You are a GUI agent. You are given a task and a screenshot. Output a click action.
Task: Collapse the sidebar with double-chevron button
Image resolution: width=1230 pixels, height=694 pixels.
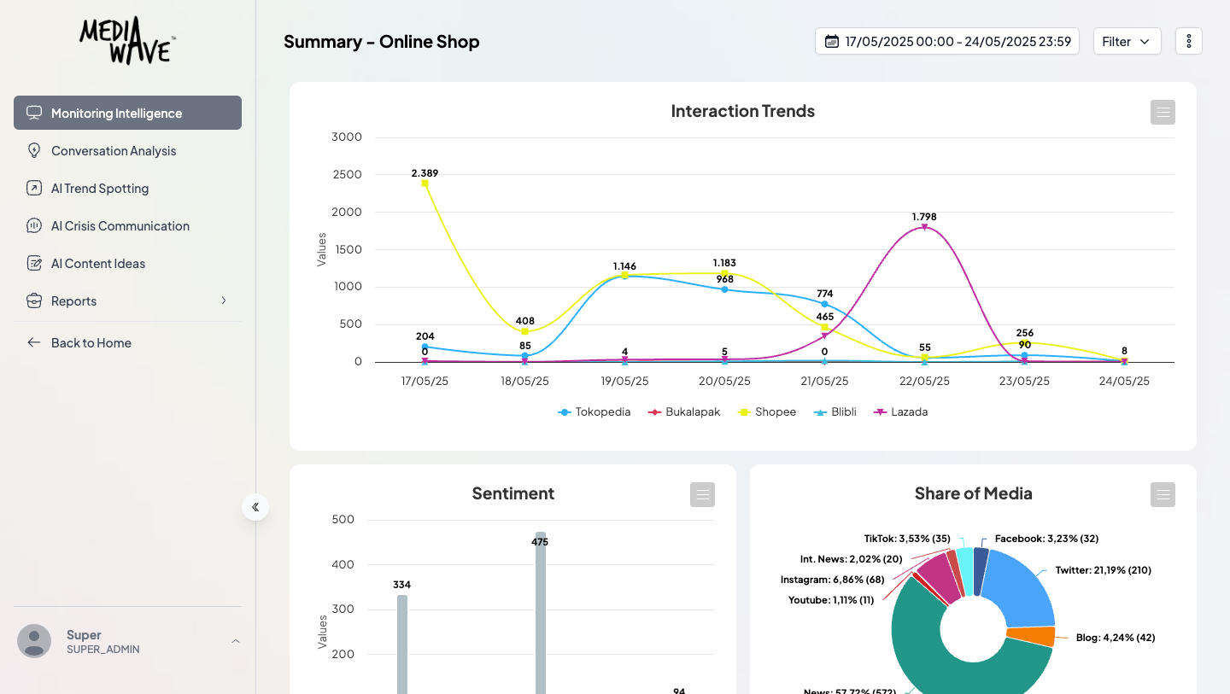pos(255,507)
